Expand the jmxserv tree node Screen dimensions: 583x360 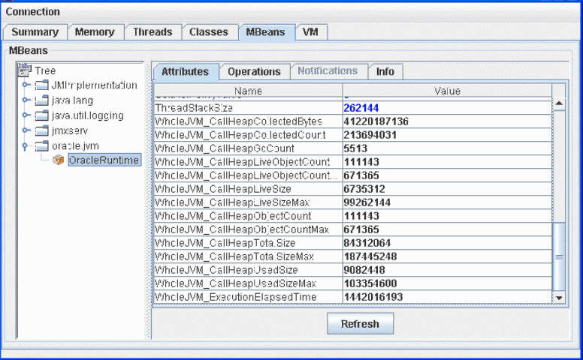(x=26, y=130)
